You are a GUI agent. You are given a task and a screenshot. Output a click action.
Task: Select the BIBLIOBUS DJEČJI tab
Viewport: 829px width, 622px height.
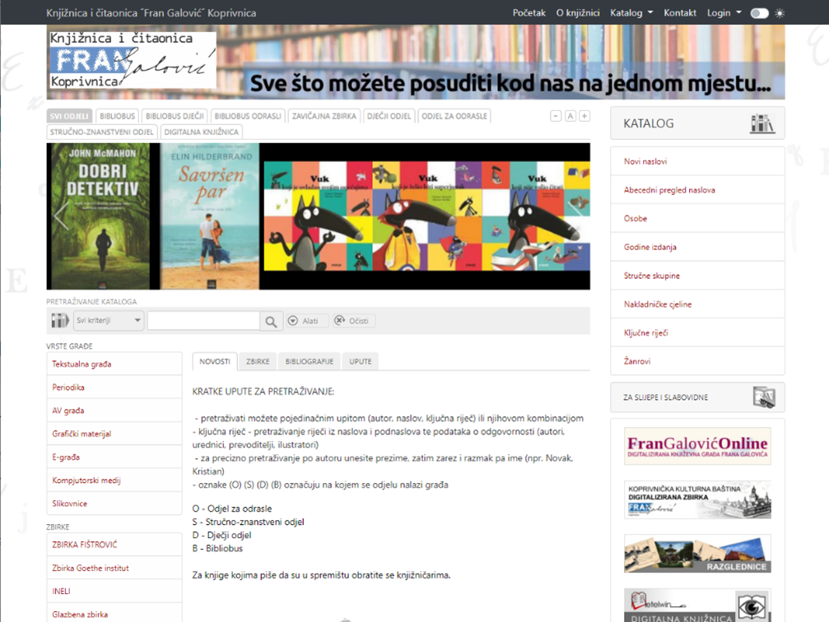(175, 116)
